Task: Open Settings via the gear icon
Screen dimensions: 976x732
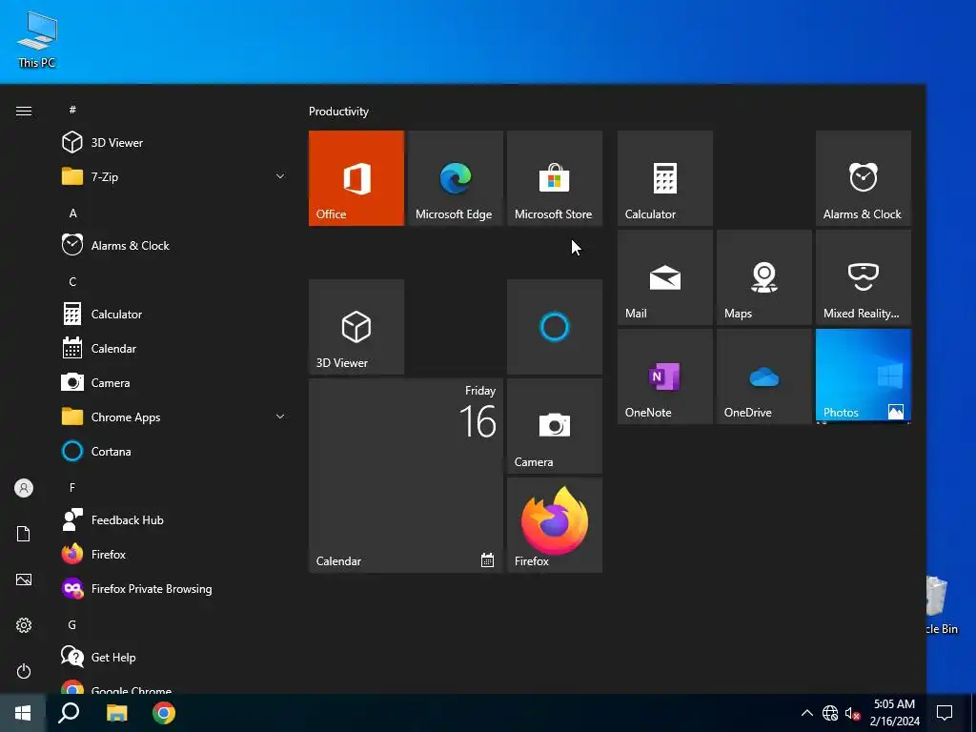Action: [24, 625]
